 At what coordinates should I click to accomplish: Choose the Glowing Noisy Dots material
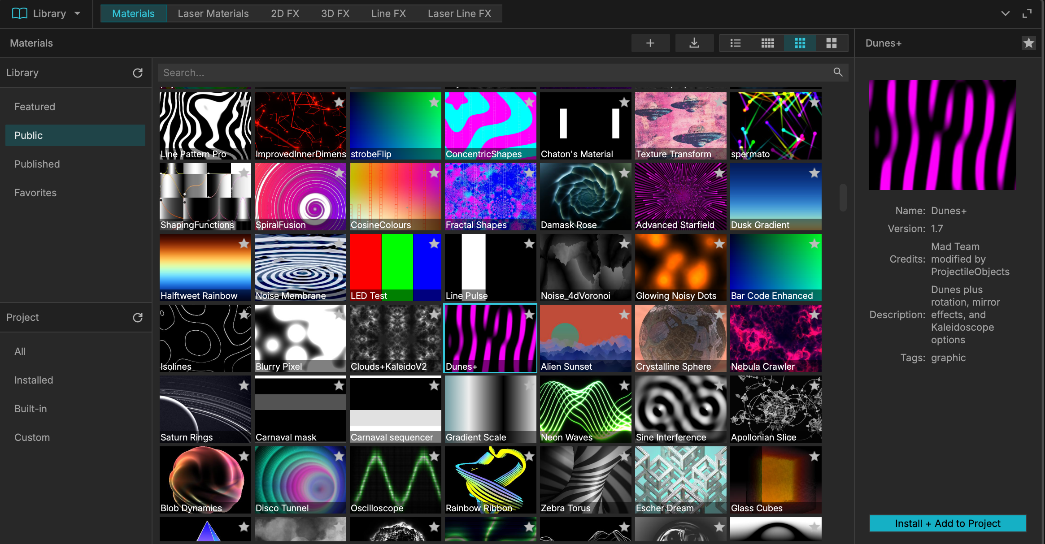[x=681, y=268]
